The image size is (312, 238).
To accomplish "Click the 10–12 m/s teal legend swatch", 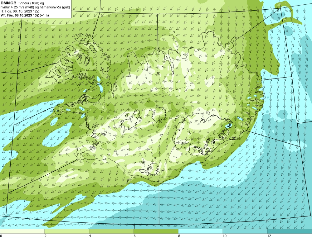I will click(x=245, y=231).
